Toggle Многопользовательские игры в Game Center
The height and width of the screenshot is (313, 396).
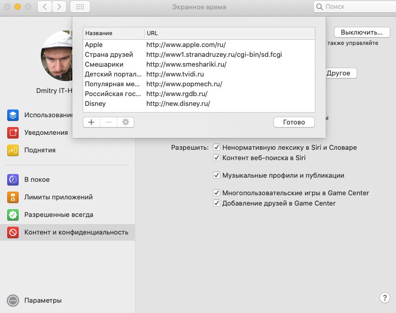tap(217, 193)
